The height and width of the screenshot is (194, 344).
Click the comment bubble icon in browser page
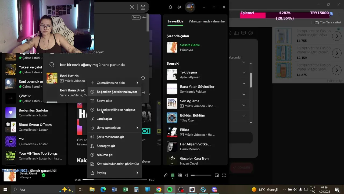243,33
